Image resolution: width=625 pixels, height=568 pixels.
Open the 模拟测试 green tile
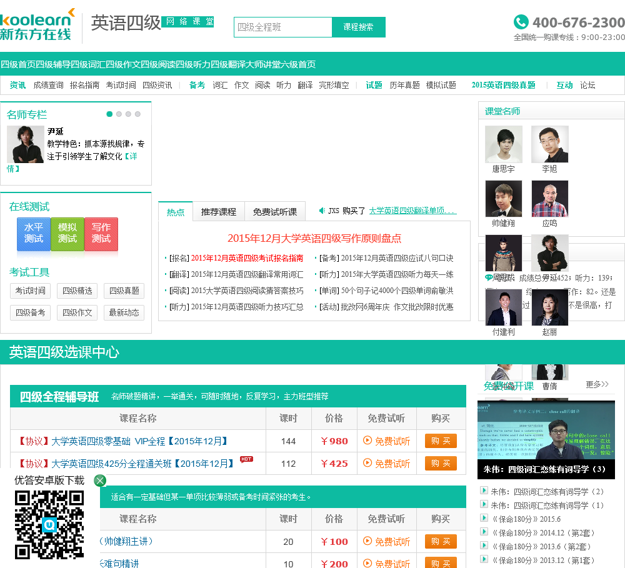67,234
